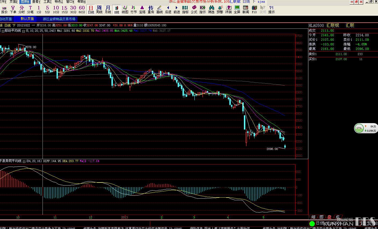
Task: Select the 竹节 bar chart type
Action: pos(134,10)
